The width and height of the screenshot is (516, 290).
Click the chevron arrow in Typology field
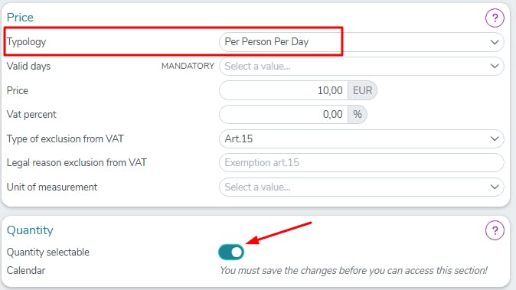click(x=495, y=42)
